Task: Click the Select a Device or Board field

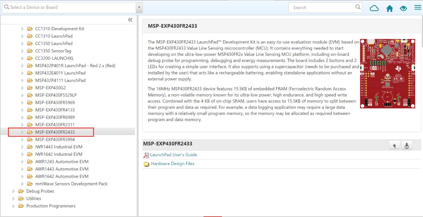Action: pyautogui.click(x=69, y=7)
